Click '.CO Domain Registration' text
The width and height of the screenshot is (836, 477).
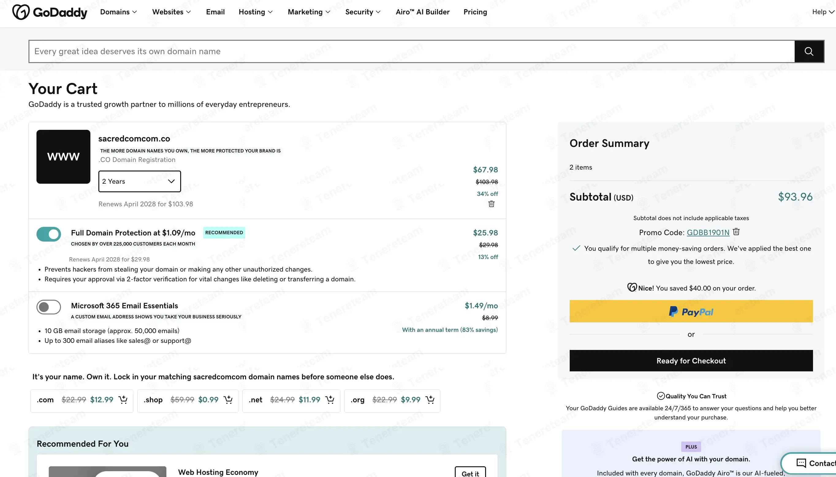point(137,160)
